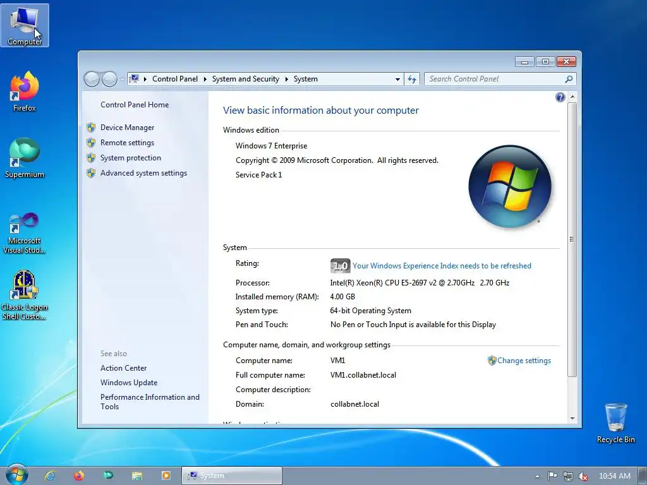Open the recent pages dropdown arrow
This screenshot has width=647, height=485.
pos(122,79)
